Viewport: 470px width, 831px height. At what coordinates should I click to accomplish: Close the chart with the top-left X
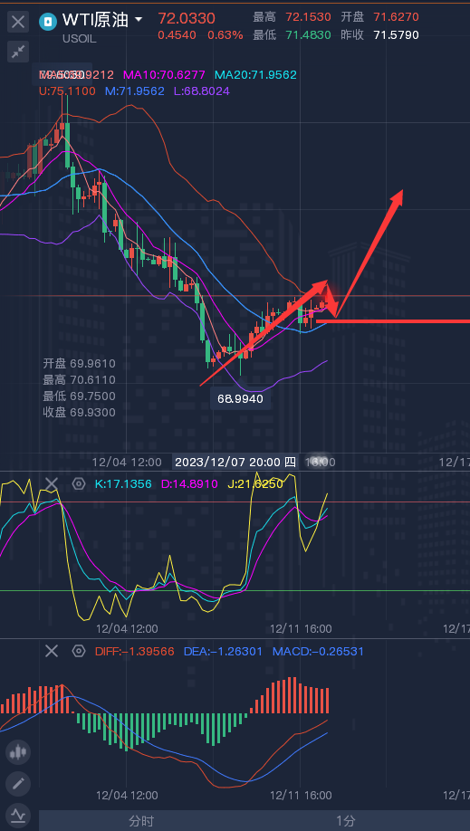coord(18,23)
